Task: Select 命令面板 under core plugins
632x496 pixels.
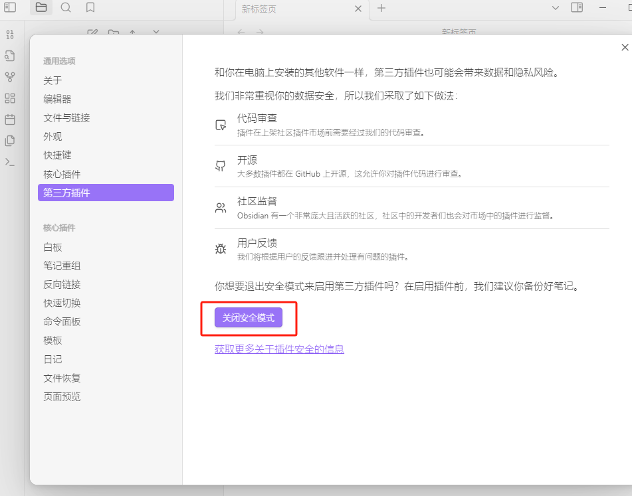Action: pos(62,321)
